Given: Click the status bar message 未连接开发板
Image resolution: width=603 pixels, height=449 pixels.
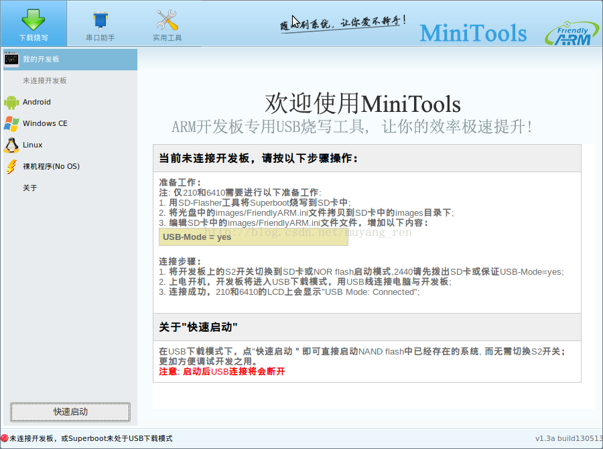Looking at the screenshot, I should tap(90, 438).
